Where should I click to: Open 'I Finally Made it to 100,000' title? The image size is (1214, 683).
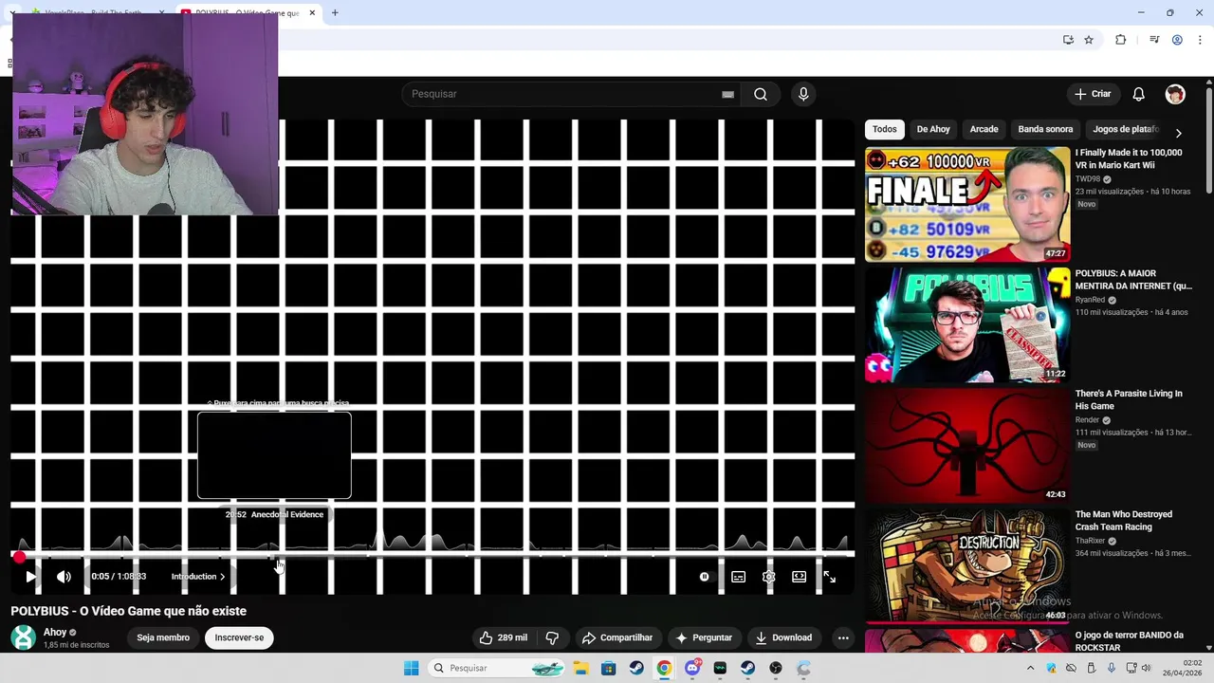tap(1129, 158)
